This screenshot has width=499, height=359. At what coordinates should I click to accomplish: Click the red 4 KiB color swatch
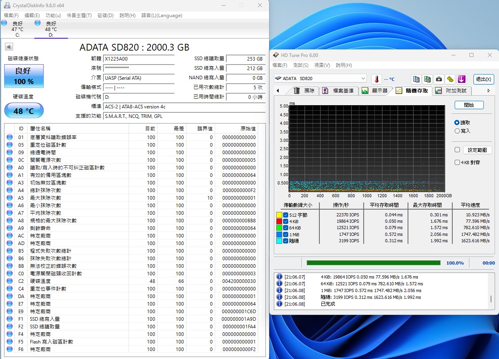click(x=279, y=221)
